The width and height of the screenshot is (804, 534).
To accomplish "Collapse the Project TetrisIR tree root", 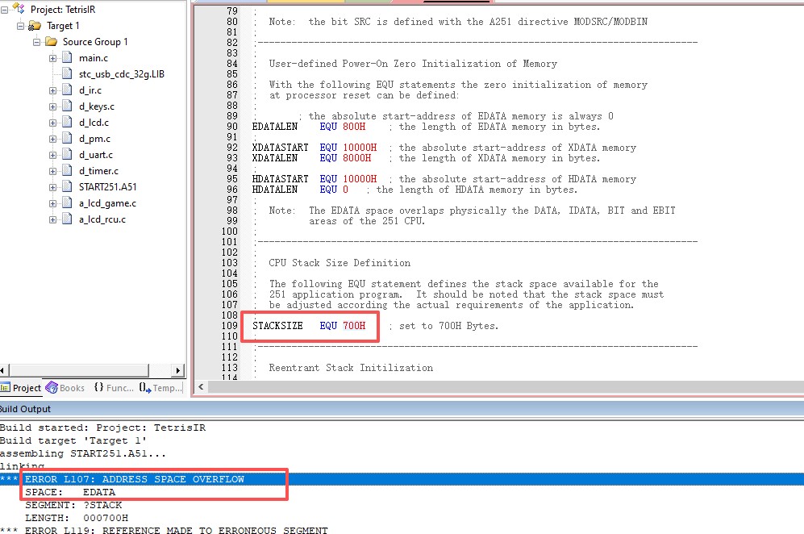I will (5, 10).
